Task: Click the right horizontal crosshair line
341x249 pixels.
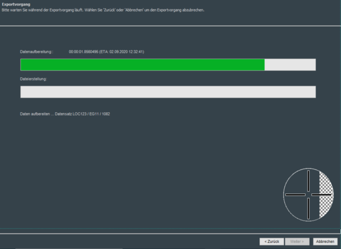Action: tap(322, 195)
